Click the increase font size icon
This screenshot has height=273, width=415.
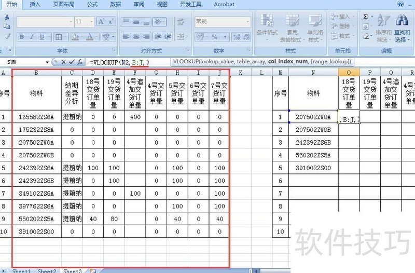click(101, 21)
